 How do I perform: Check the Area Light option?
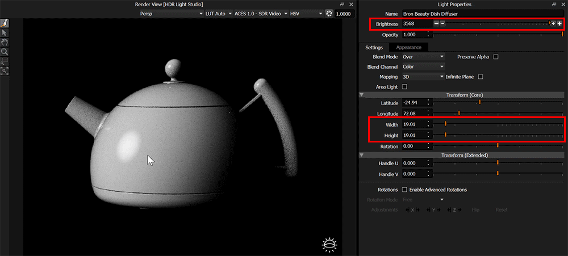pos(404,87)
